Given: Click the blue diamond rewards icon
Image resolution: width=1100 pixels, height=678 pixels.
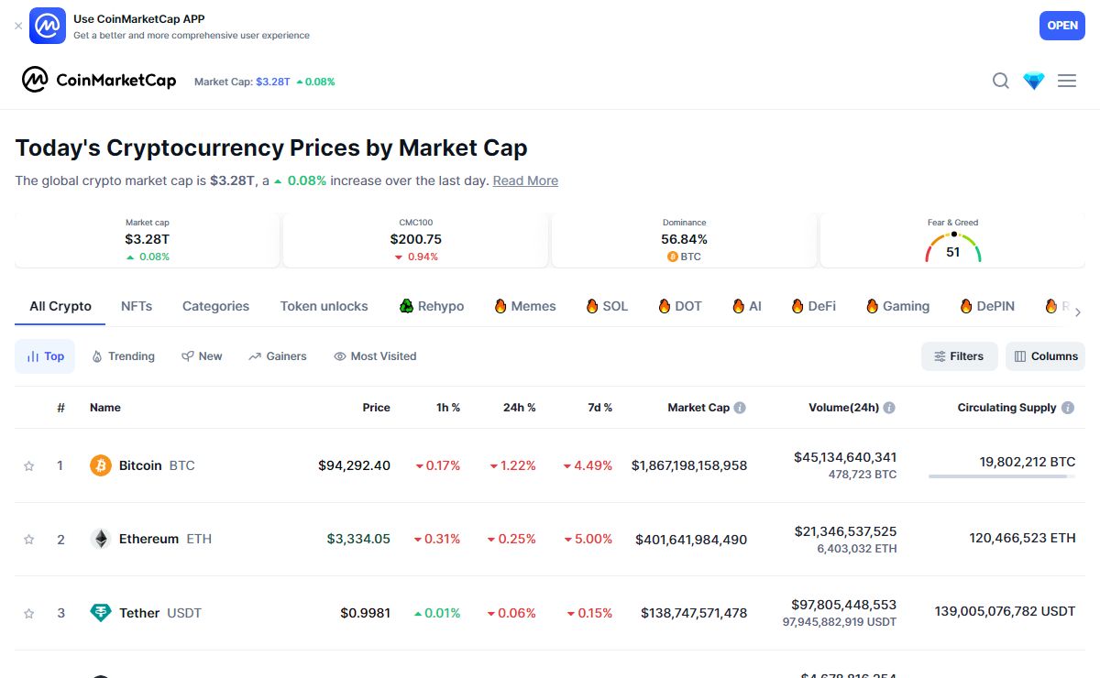Looking at the screenshot, I should (x=1034, y=81).
